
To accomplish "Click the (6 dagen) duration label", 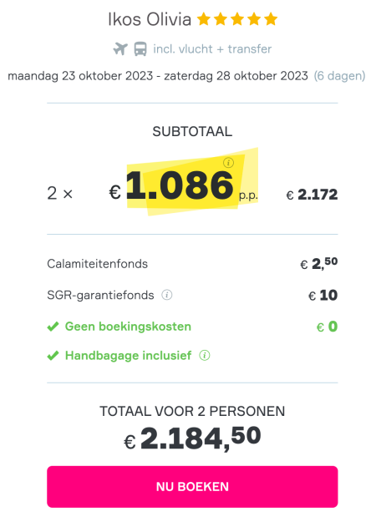I will coord(339,76).
